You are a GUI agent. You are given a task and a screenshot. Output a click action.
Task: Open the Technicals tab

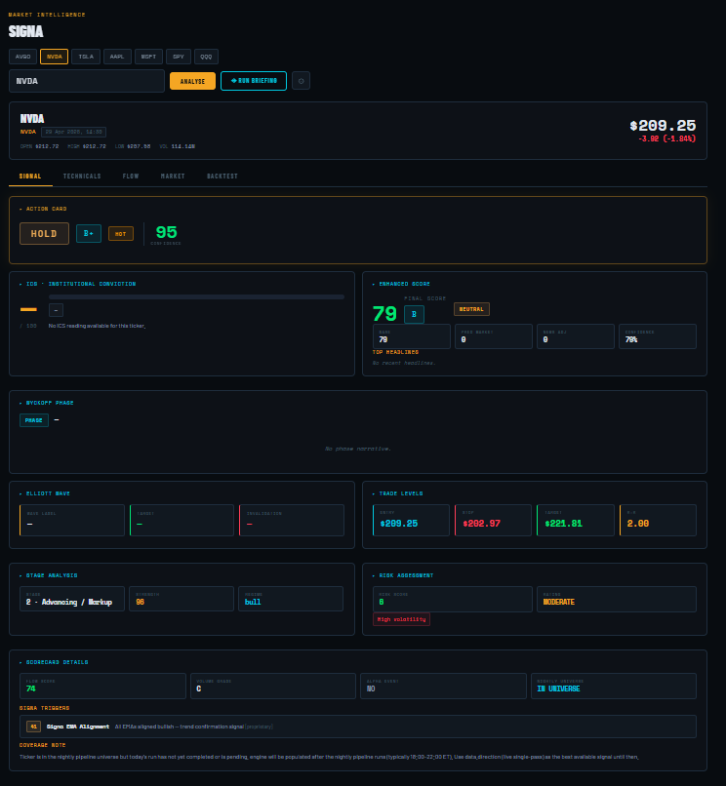(82, 177)
